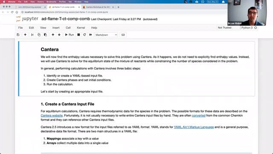
Task: Close the ad-flame-T-ct-comp-comb tab
Action: (79, 7)
